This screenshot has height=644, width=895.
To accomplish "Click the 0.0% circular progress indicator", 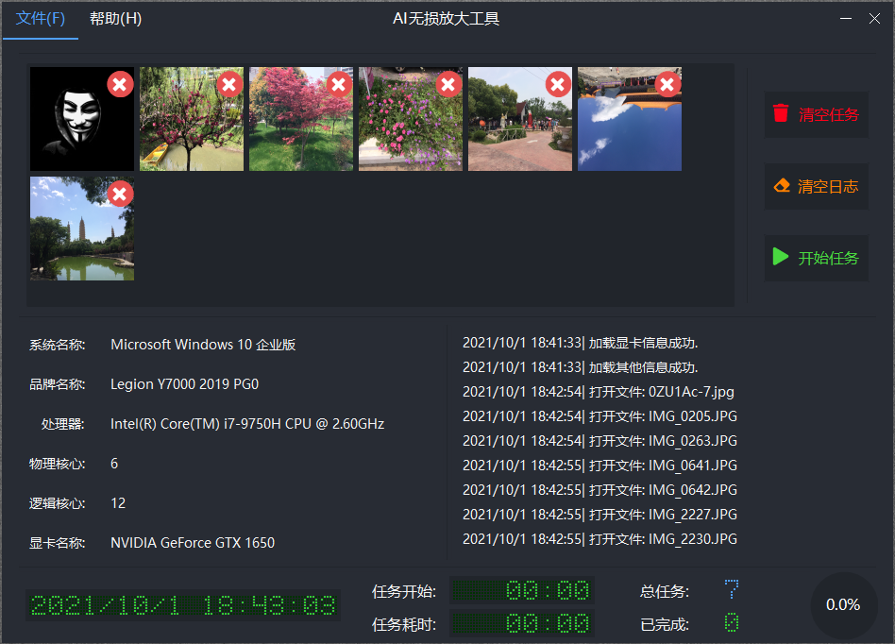I will (843, 605).
